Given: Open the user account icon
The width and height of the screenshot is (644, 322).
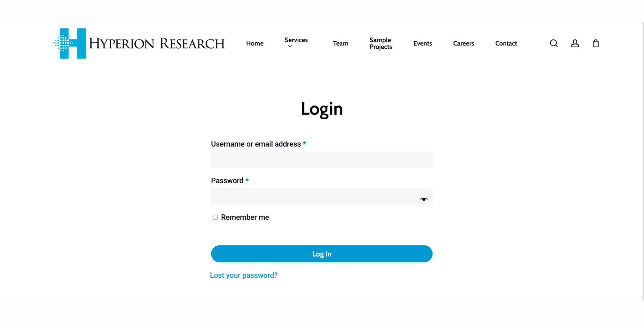Looking at the screenshot, I should point(575,43).
